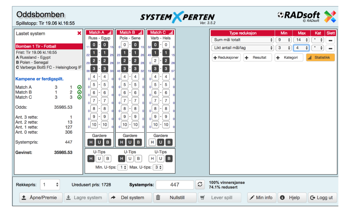Toggle Match C U-Tips B button
Image resolution: width=350 pixels, height=212 pixels.
(169, 158)
